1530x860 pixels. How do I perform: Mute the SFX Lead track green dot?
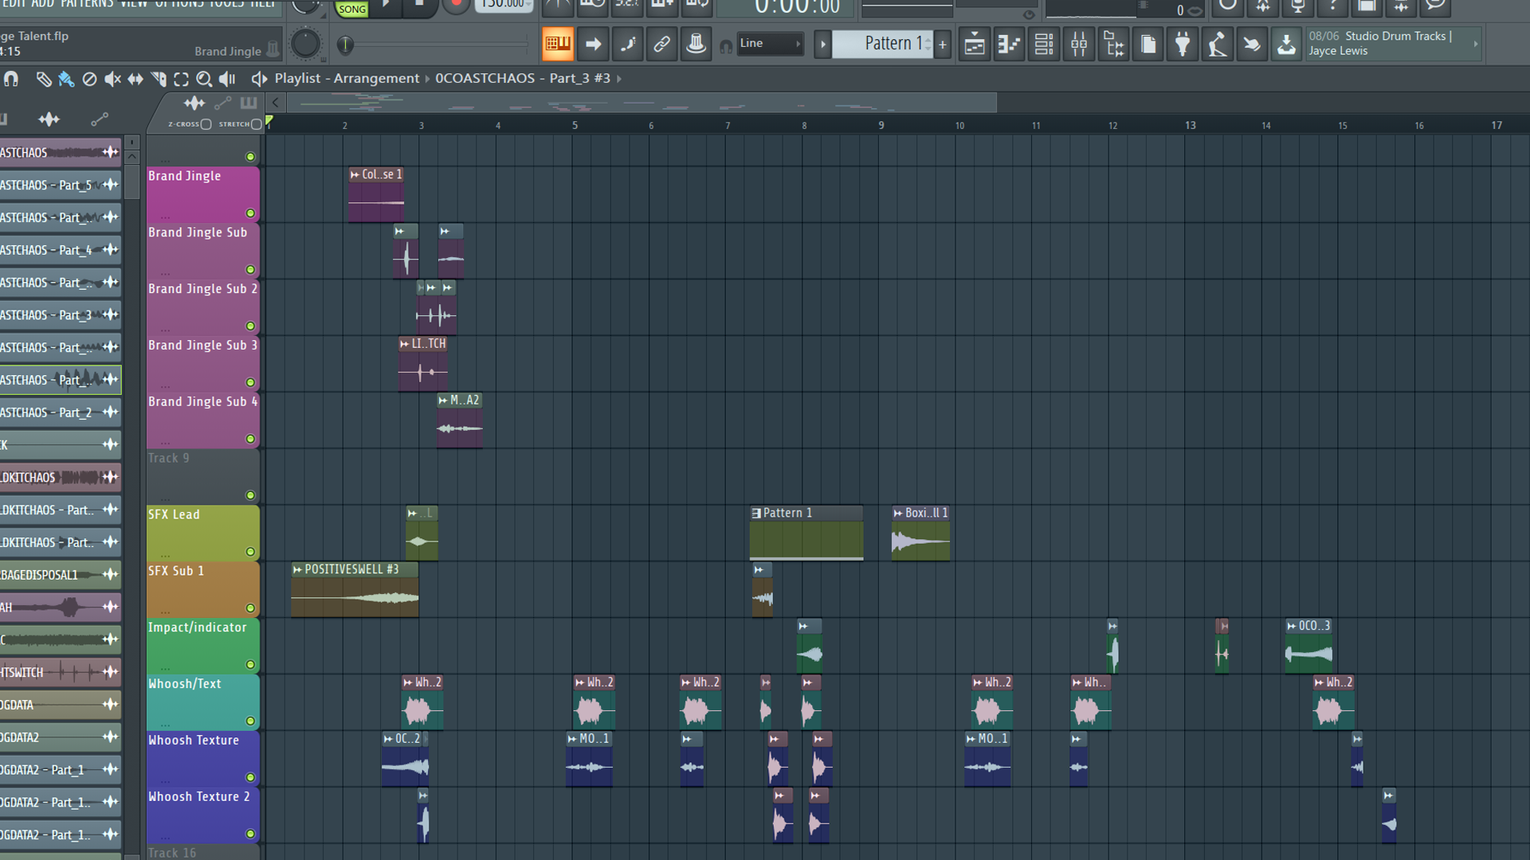point(250,552)
